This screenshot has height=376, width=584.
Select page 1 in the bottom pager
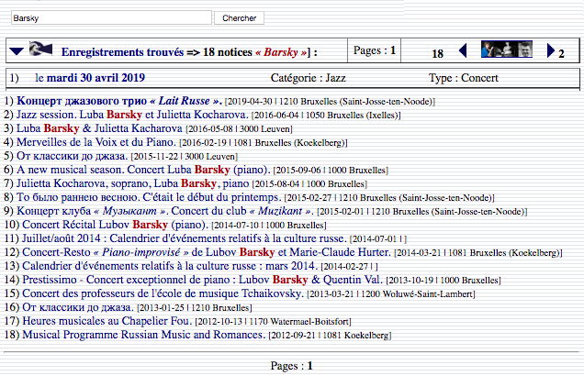[x=309, y=366]
